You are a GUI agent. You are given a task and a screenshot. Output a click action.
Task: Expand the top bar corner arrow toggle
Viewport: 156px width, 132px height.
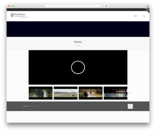[x=148, y=10]
